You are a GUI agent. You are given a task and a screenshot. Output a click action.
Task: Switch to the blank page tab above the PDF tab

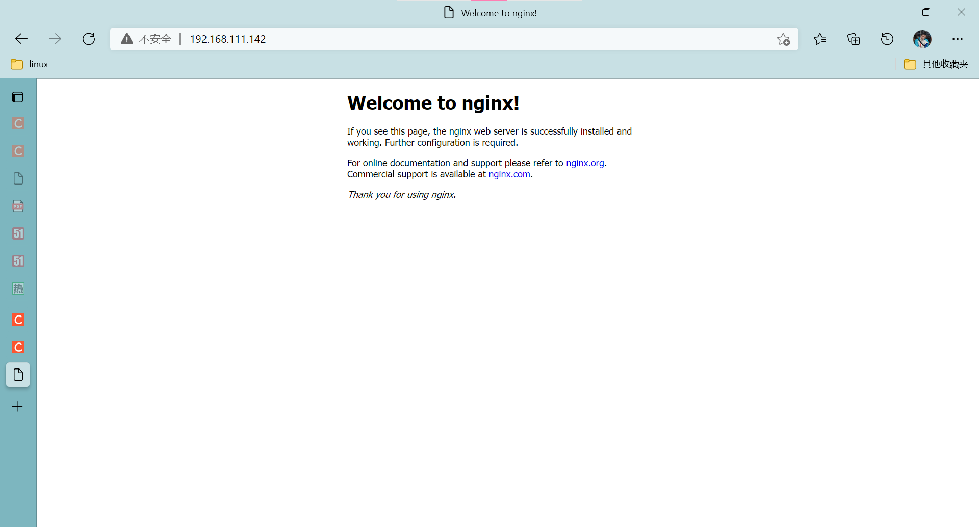18,178
